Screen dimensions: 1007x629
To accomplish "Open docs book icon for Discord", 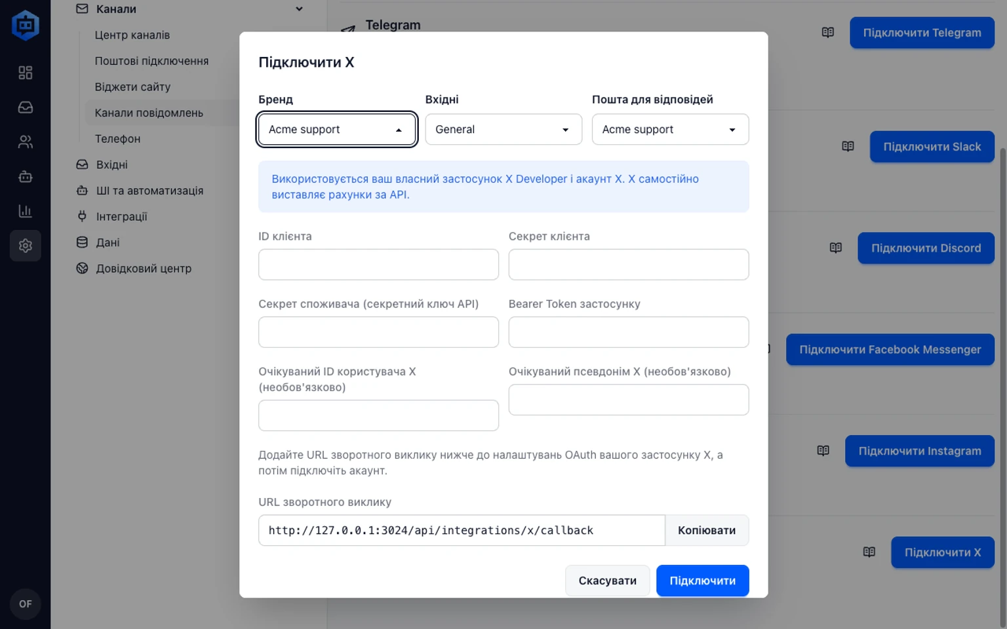I will point(836,248).
